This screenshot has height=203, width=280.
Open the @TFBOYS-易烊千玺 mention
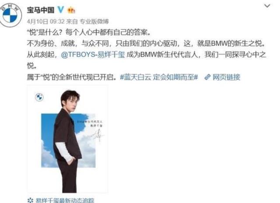point(93,55)
